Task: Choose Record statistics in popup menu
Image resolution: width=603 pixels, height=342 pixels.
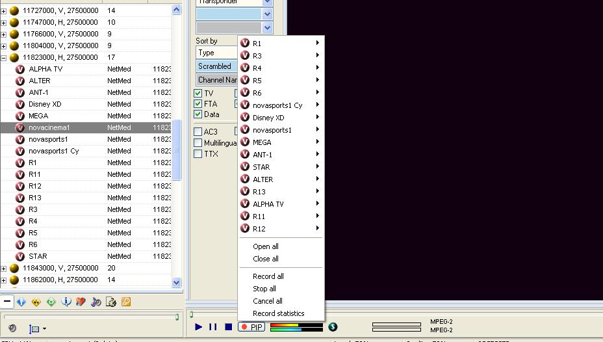Action: [x=281, y=313]
